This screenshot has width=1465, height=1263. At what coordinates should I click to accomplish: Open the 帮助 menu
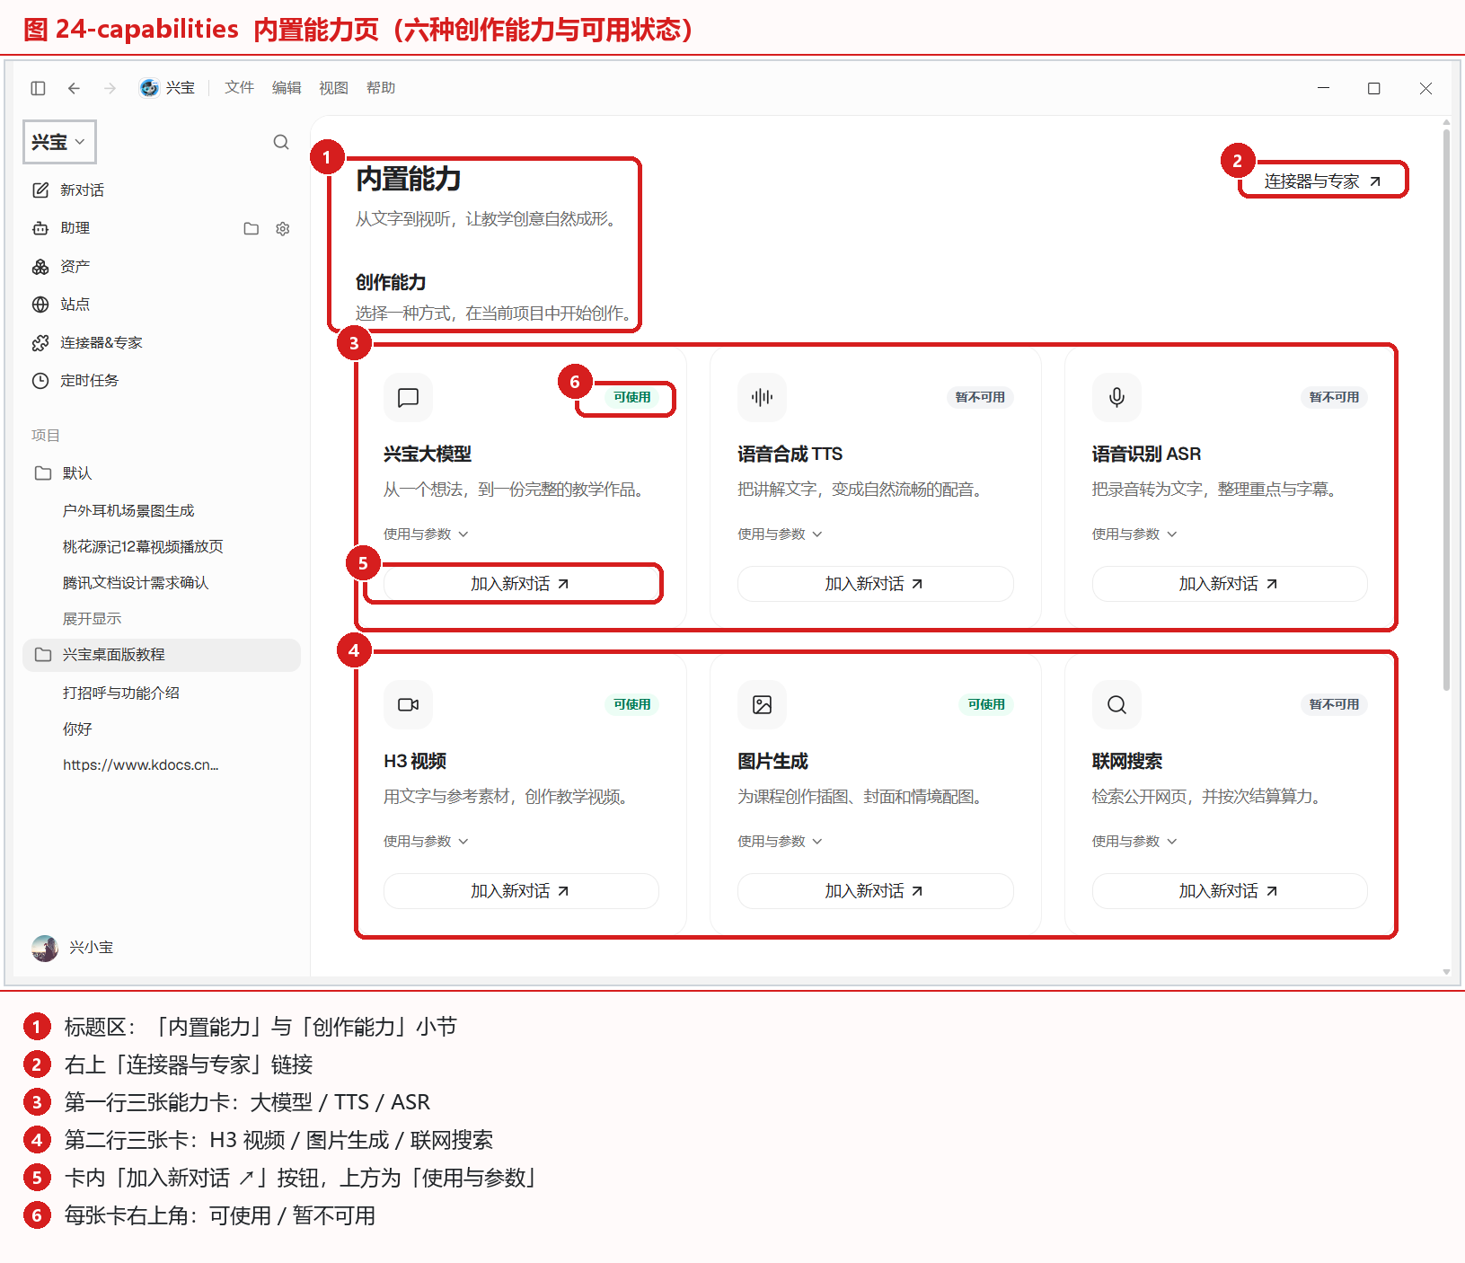pos(381,88)
